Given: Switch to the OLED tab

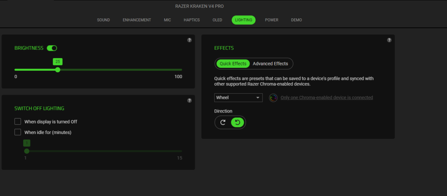Looking at the screenshot, I should coord(217,20).
